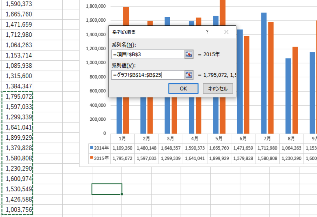This screenshot has width=317, height=217.
Task: Confirm the series edit with OK
Action: click(x=183, y=89)
